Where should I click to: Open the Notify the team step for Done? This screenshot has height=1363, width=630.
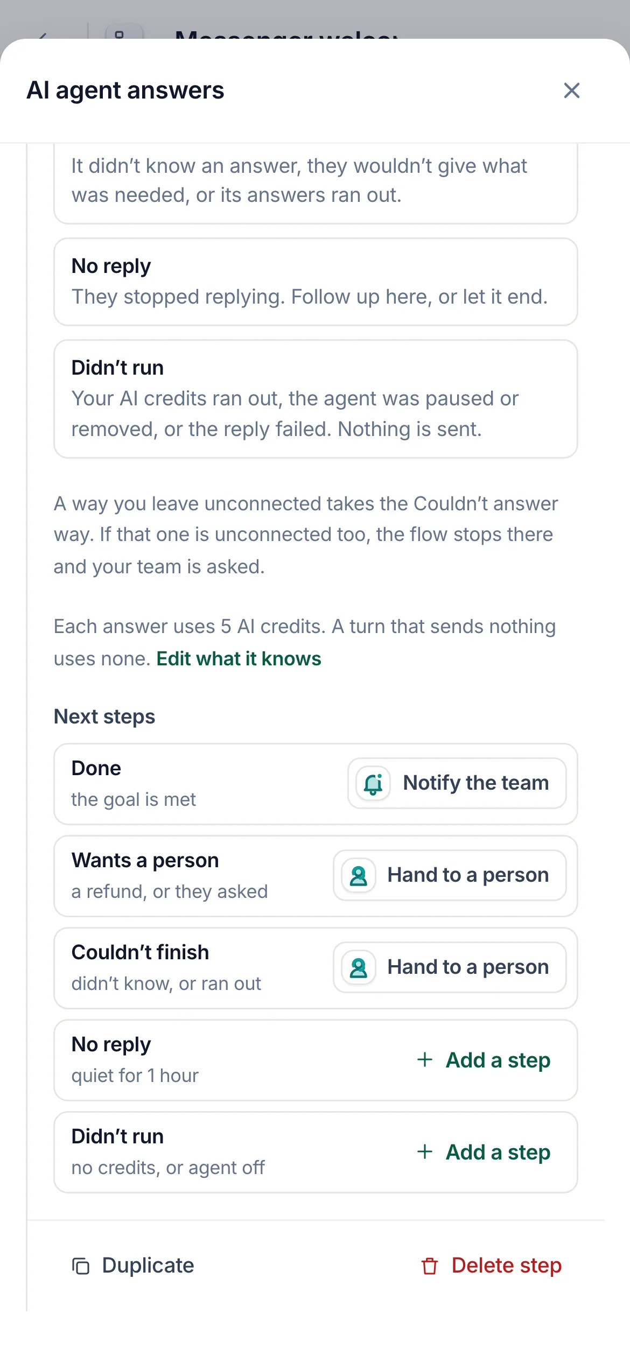point(457,783)
